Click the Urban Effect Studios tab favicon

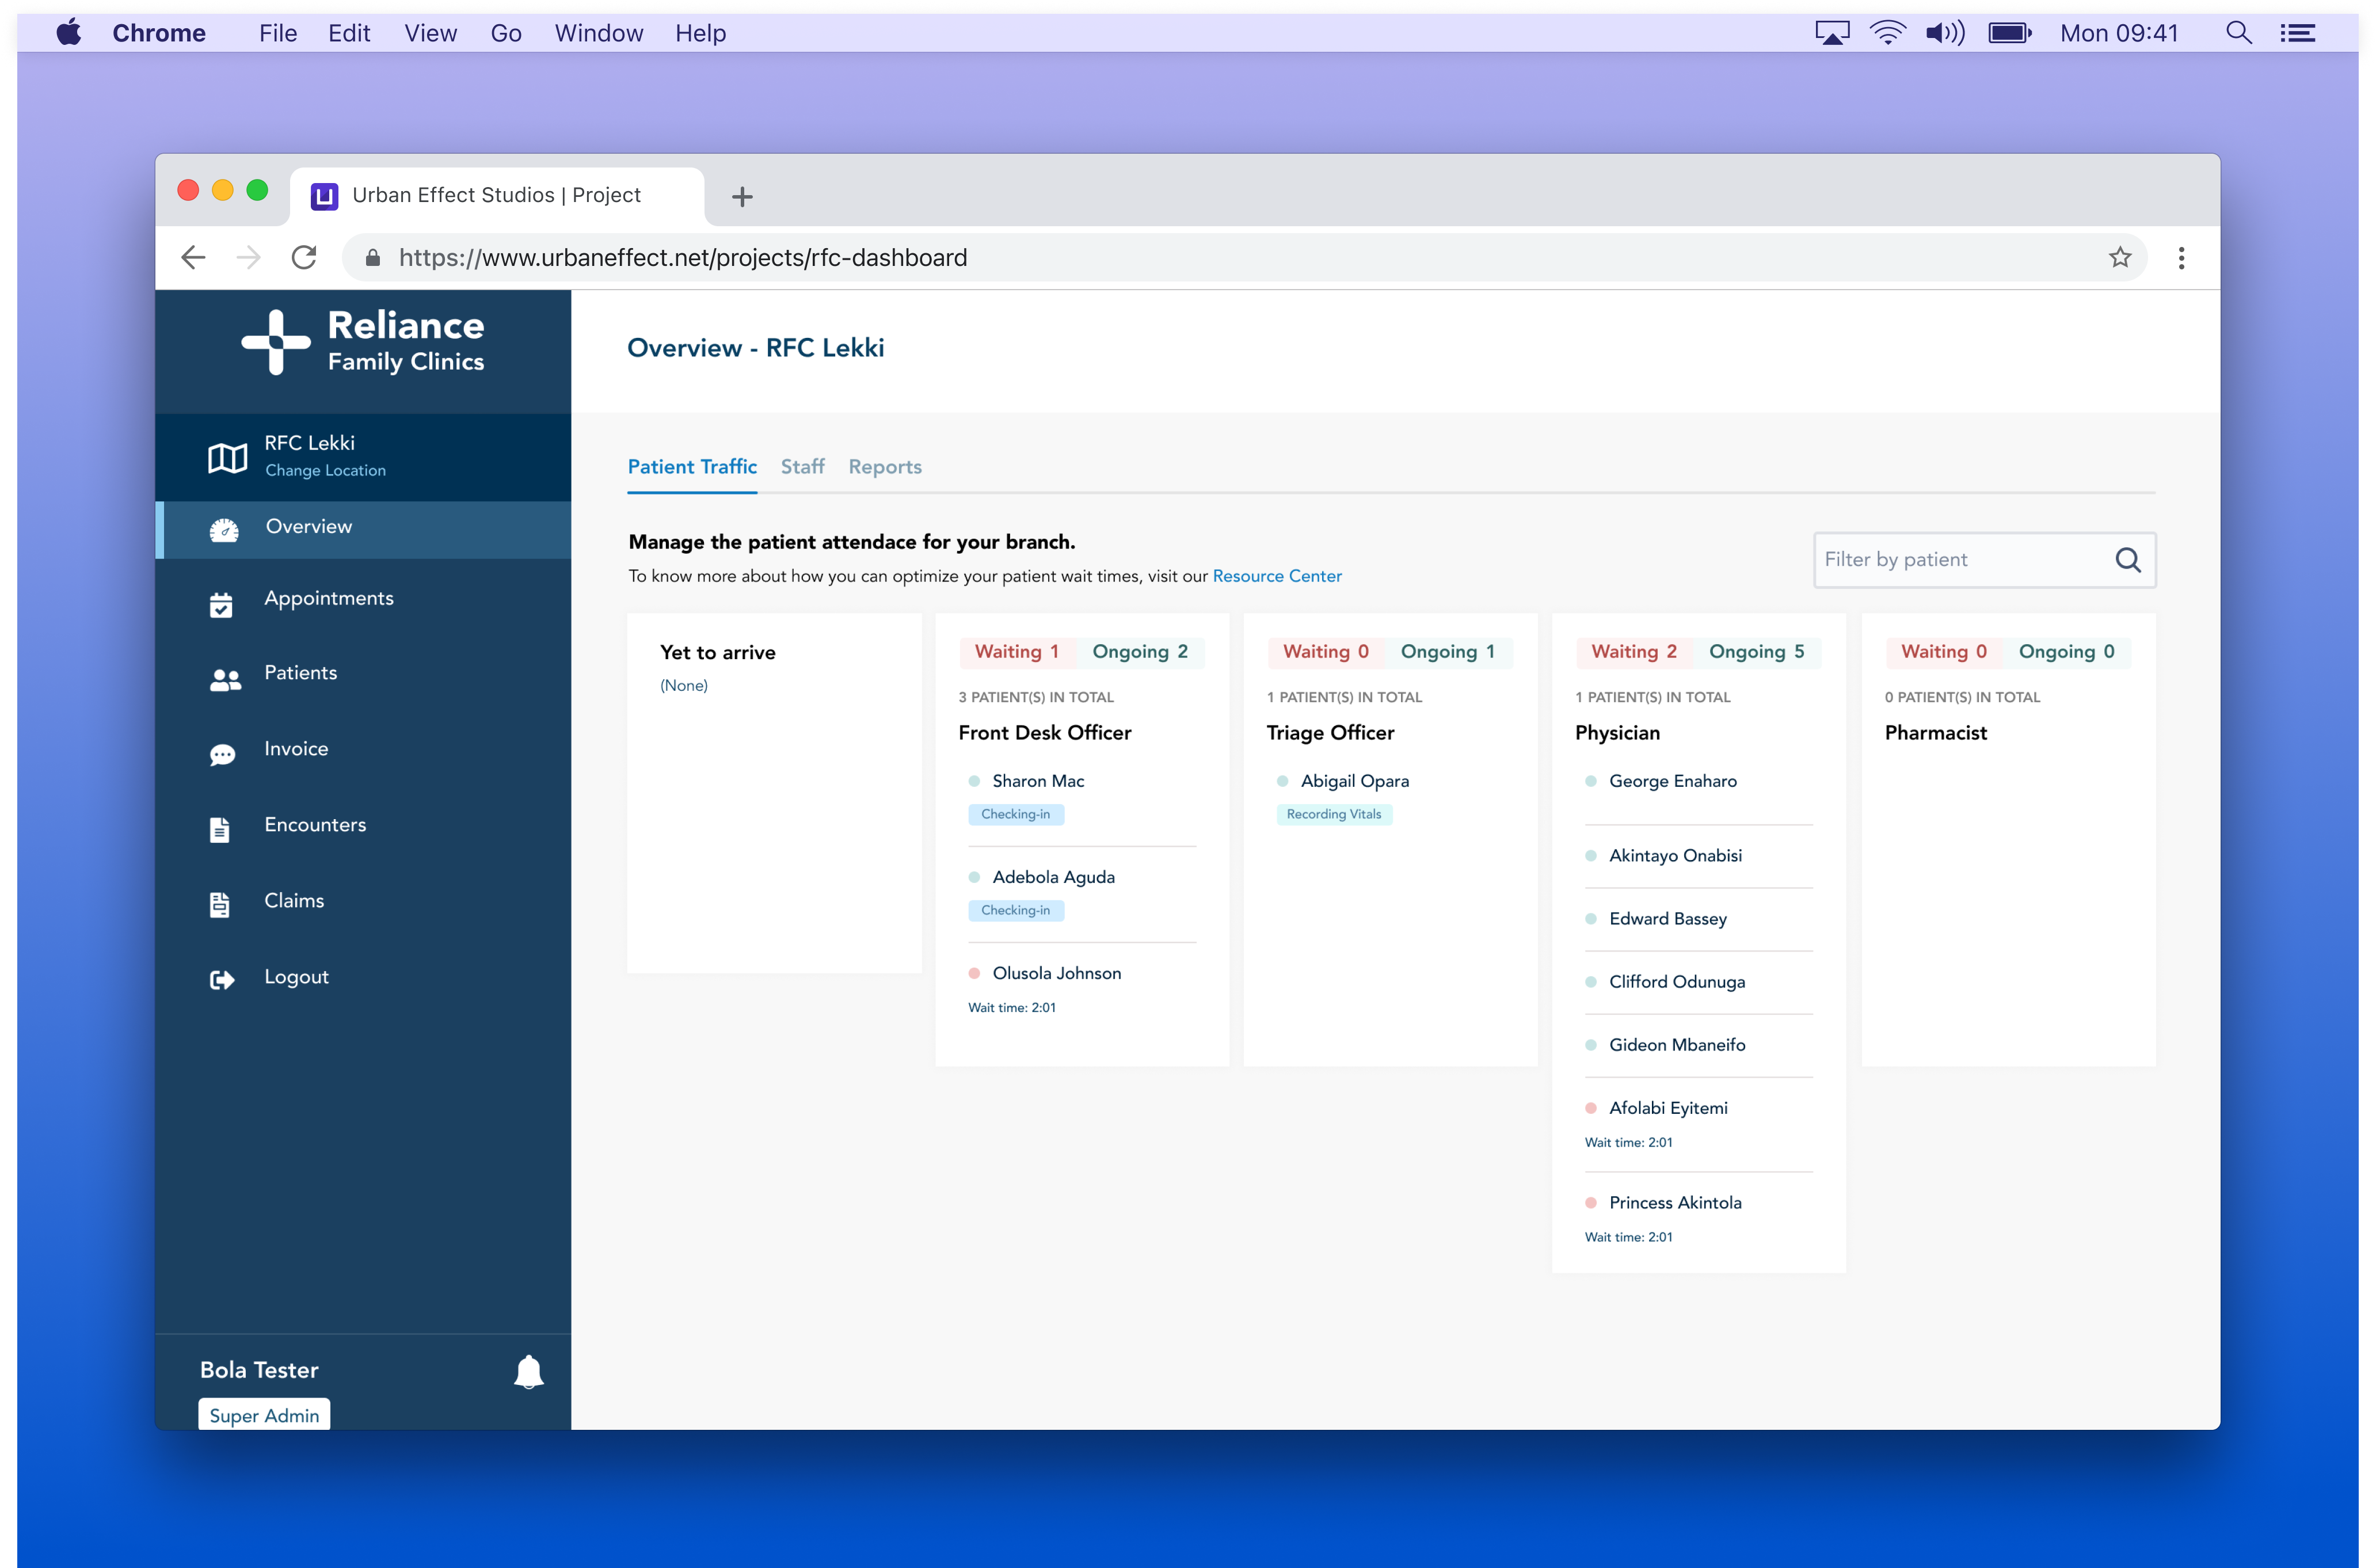324,196
